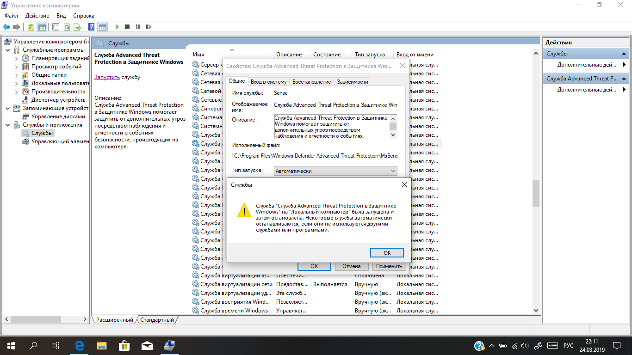Screen dimensions: 632x355
Task: Restart the service with the restart toolbar icon
Action: point(149,27)
